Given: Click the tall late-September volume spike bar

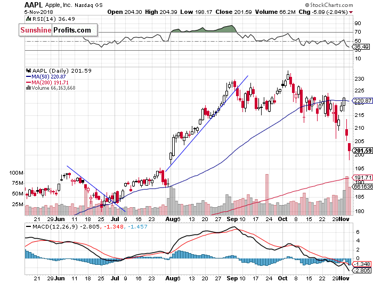Looking at the screenshot, I should point(267,194).
